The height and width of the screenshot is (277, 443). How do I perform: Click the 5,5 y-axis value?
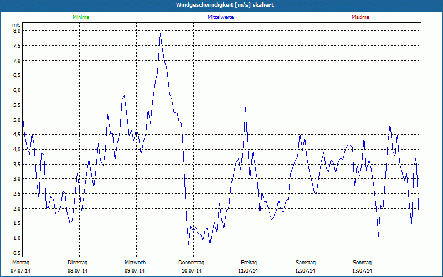coord(17,105)
